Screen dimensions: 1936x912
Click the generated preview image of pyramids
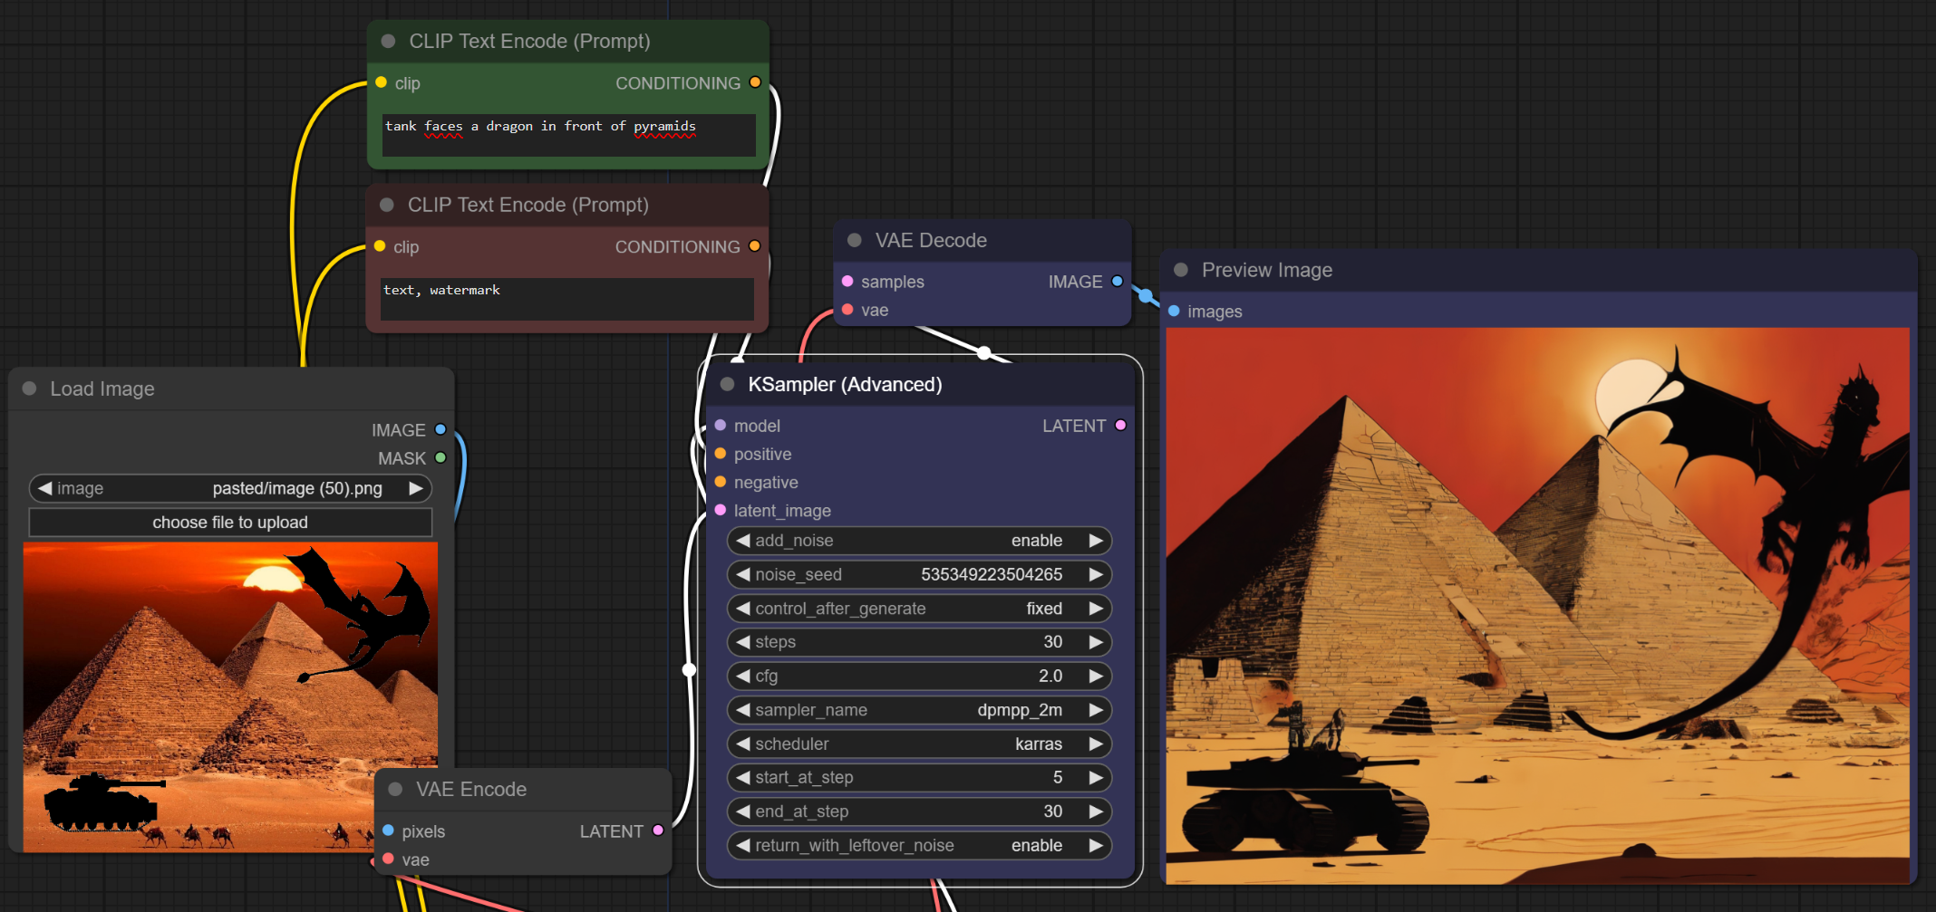(x=1537, y=605)
